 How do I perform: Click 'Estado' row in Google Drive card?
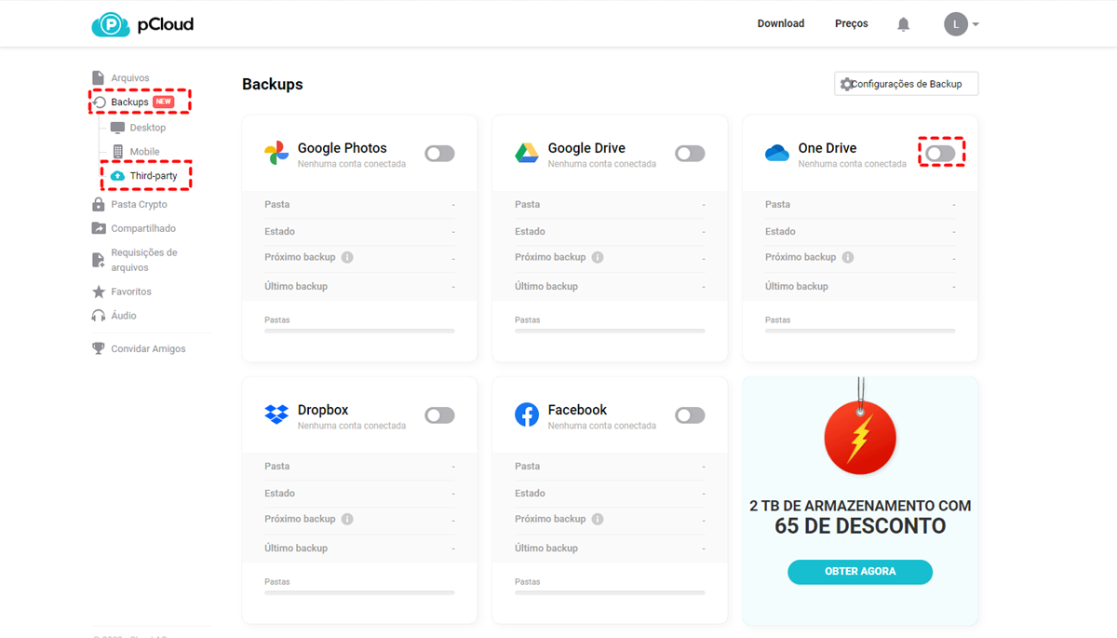point(610,231)
